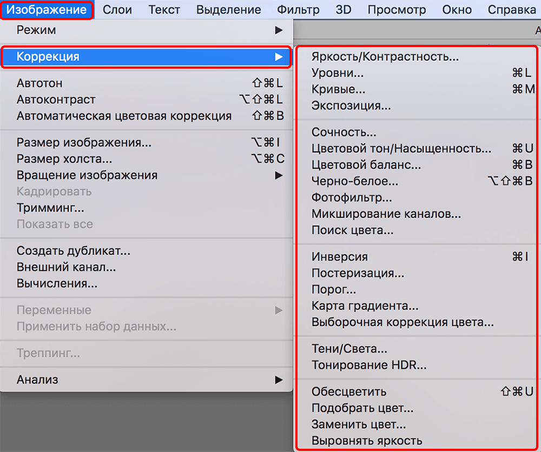This screenshot has width=541, height=452.
Task: Open the Изображение menu in menu bar
Action: tap(46, 10)
